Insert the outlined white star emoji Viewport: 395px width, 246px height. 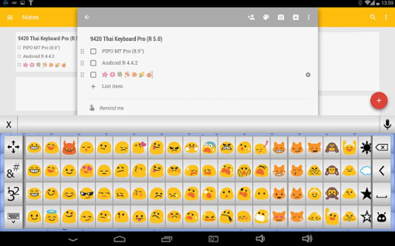coord(366,217)
